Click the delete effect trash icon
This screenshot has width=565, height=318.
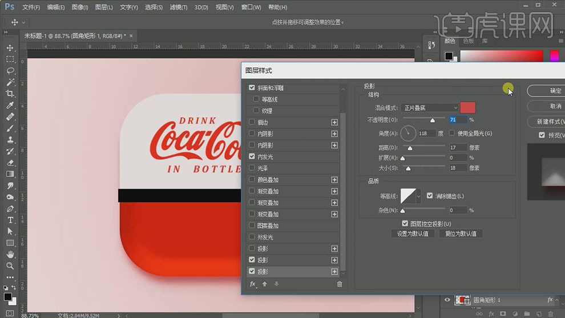[x=340, y=284]
